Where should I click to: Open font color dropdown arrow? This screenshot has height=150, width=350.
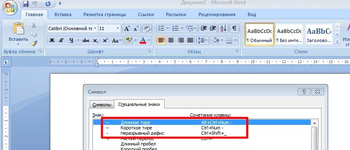149,40
